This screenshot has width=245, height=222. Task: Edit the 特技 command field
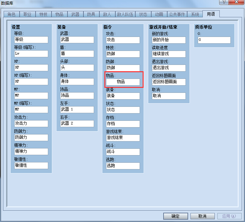(123, 54)
